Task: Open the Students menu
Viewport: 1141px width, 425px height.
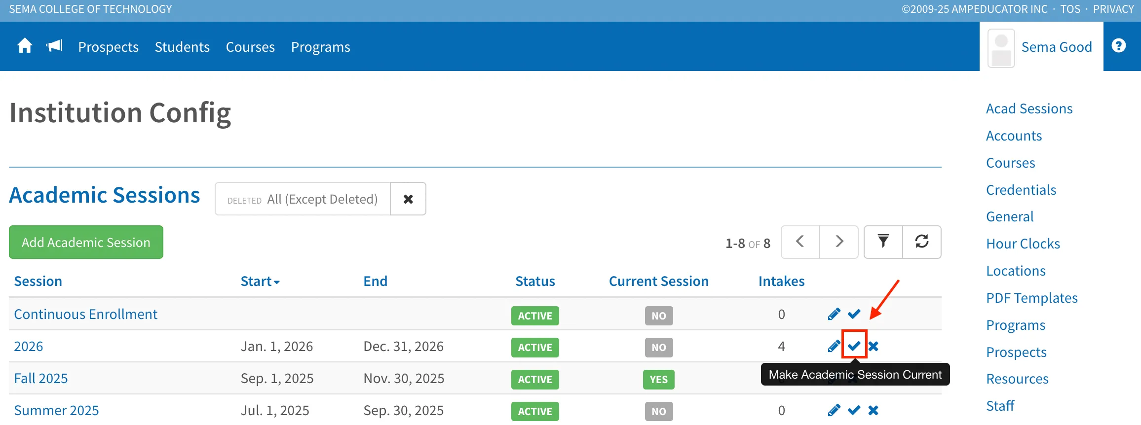Action: (182, 47)
